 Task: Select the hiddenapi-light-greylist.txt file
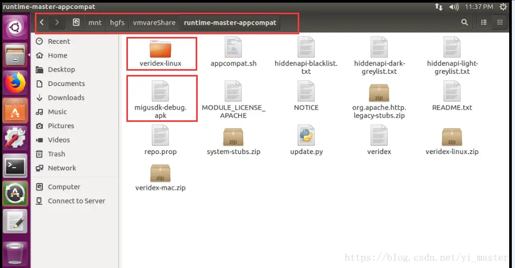[452, 56]
